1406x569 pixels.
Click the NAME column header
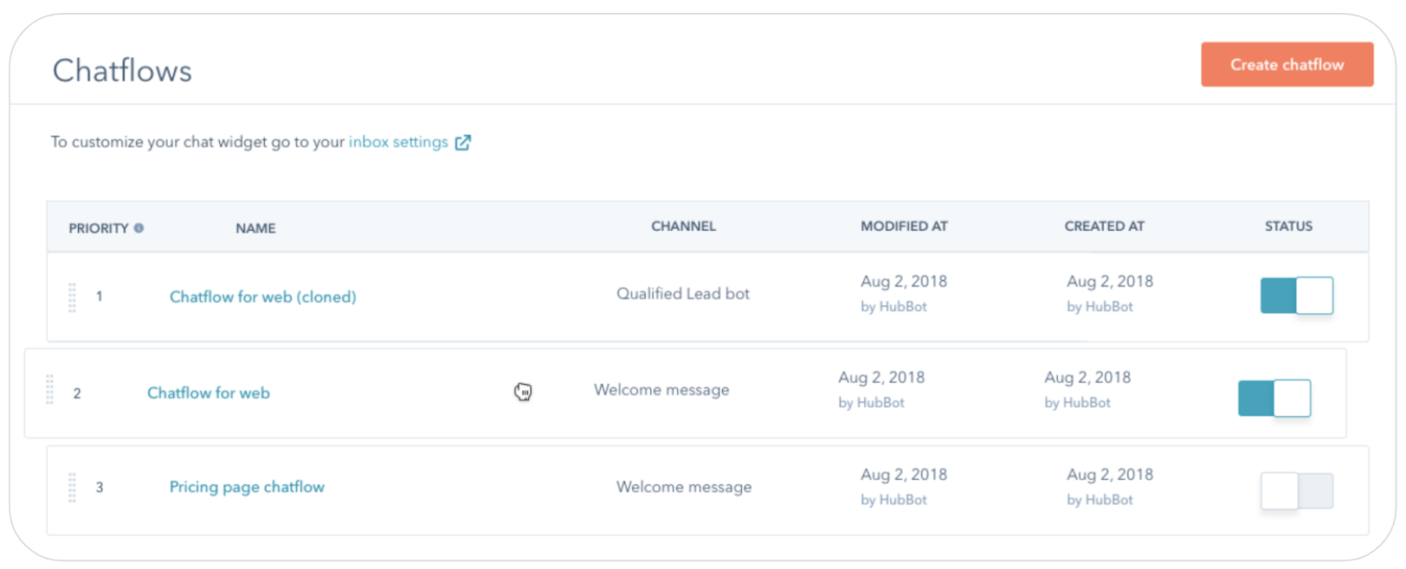(255, 228)
